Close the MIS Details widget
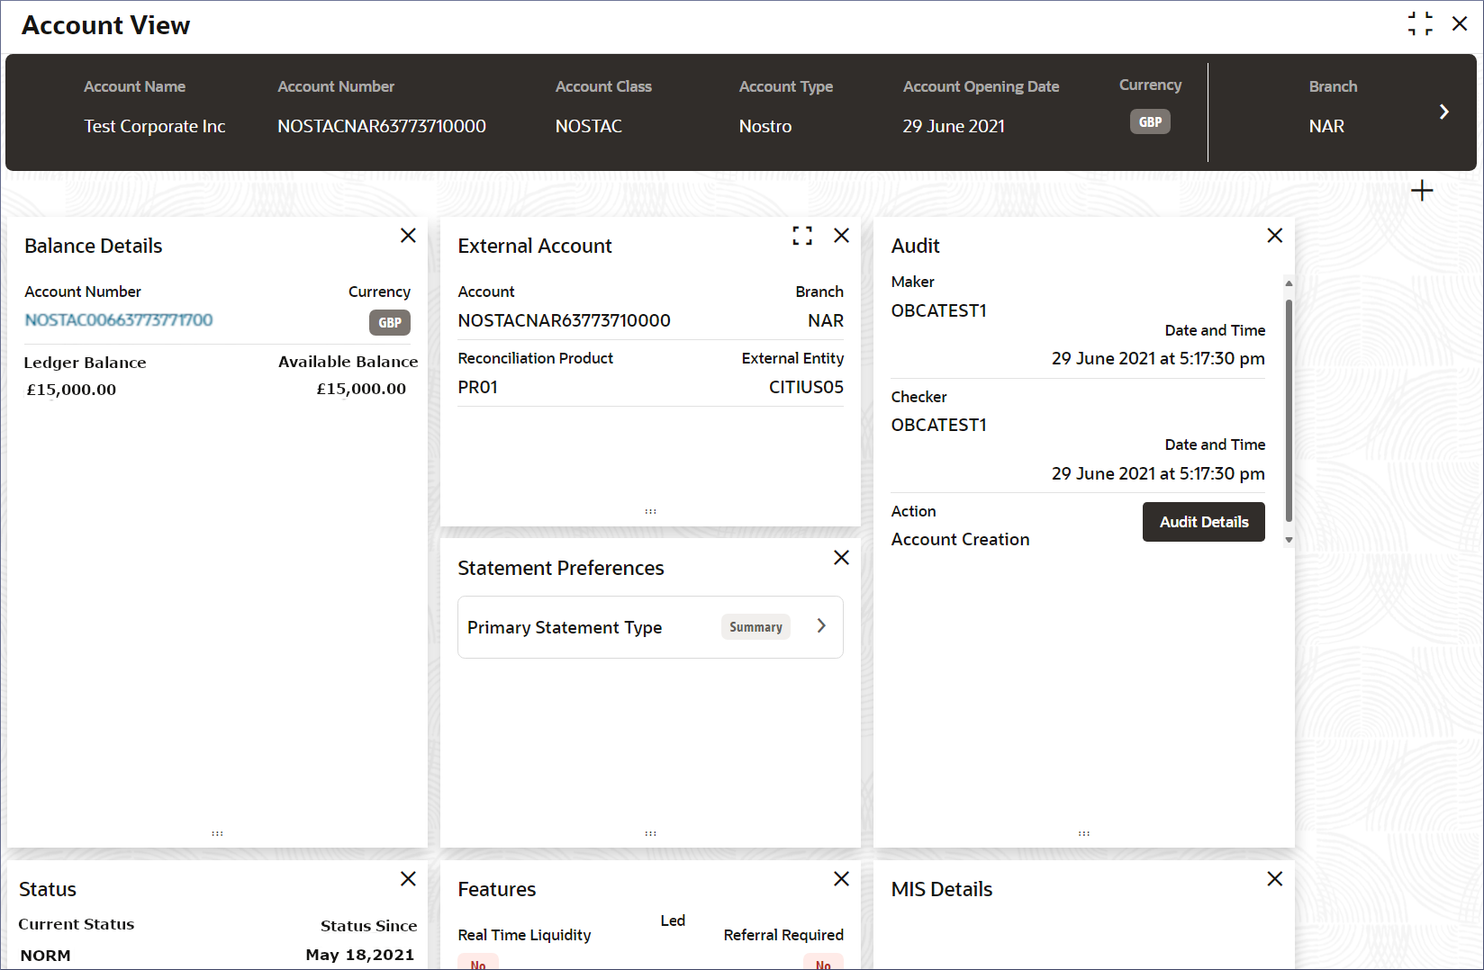Viewport: 1484px width, 970px height. coord(1275,879)
